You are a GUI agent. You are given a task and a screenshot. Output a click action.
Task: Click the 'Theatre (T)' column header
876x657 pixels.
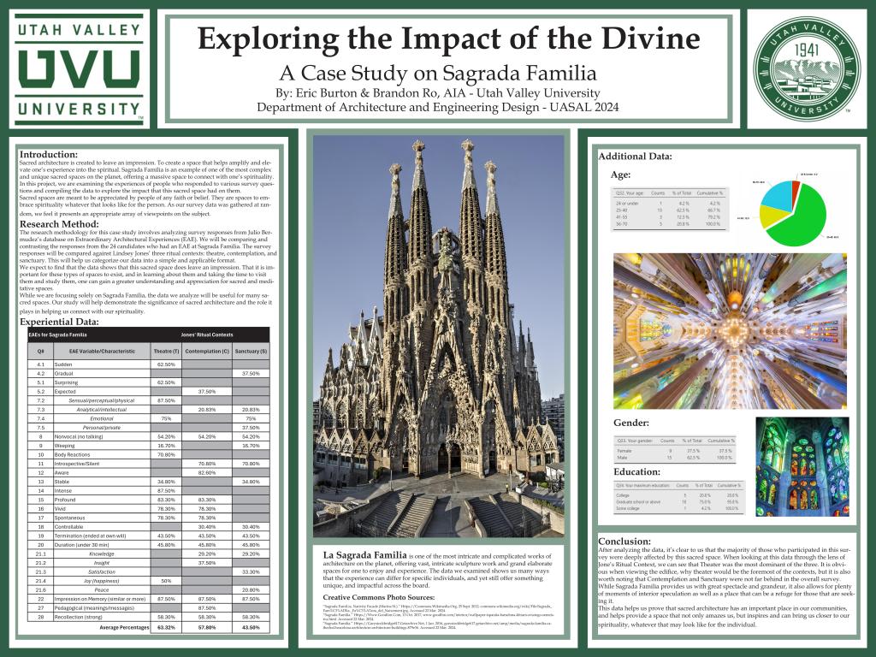click(166, 351)
